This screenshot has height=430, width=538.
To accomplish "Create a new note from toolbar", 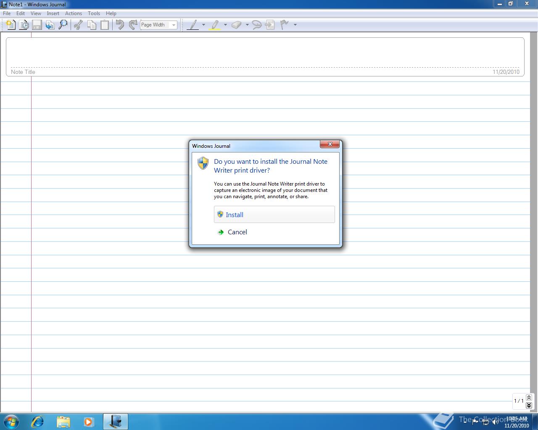I will coord(11,25).
